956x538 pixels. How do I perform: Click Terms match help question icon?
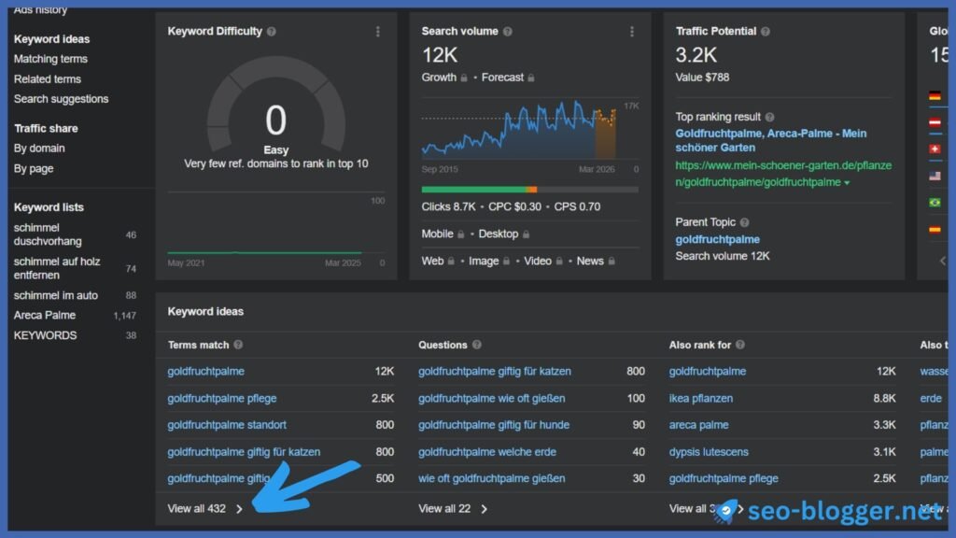tap(238, 345)
